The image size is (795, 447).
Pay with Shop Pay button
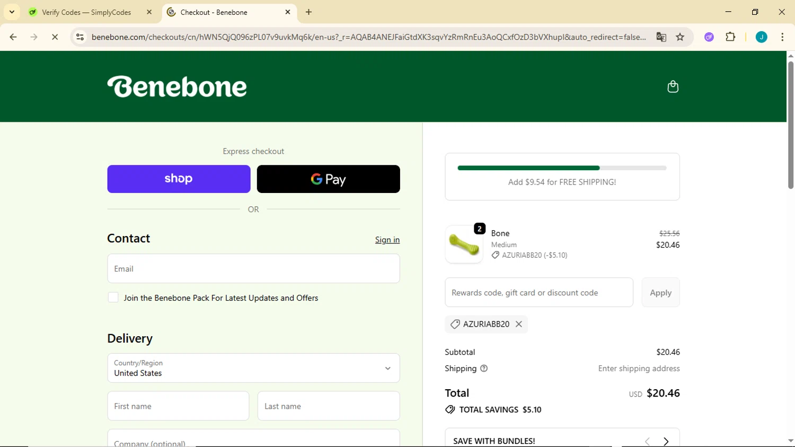179,179
